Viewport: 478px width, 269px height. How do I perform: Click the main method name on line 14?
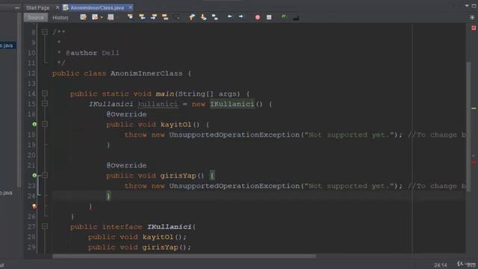pos(164,93)
